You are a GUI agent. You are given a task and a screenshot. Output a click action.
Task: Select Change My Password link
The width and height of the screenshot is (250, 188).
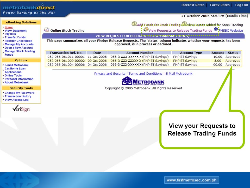click(x=20, y=93)
